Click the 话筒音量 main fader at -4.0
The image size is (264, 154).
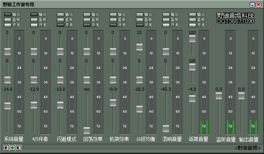tap(192, 98)
